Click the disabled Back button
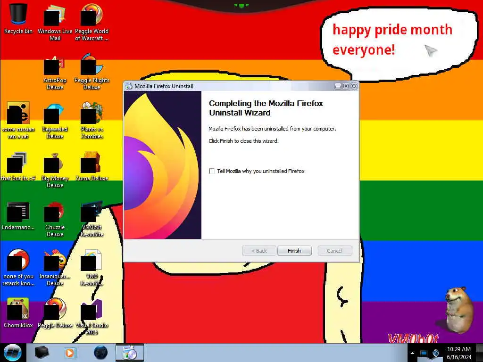483x362 pixels. [x=259, y=251]
